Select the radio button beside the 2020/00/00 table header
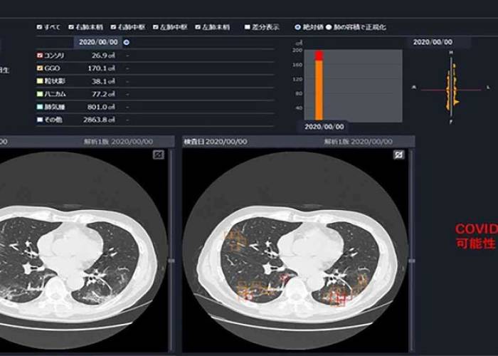498x356 pixels. [x=127, y=42]
